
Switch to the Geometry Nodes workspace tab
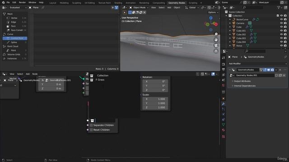(177, 3)
